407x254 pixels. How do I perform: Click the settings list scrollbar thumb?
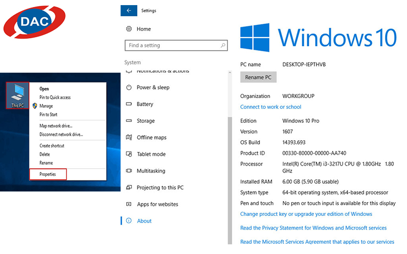point(230,180)
